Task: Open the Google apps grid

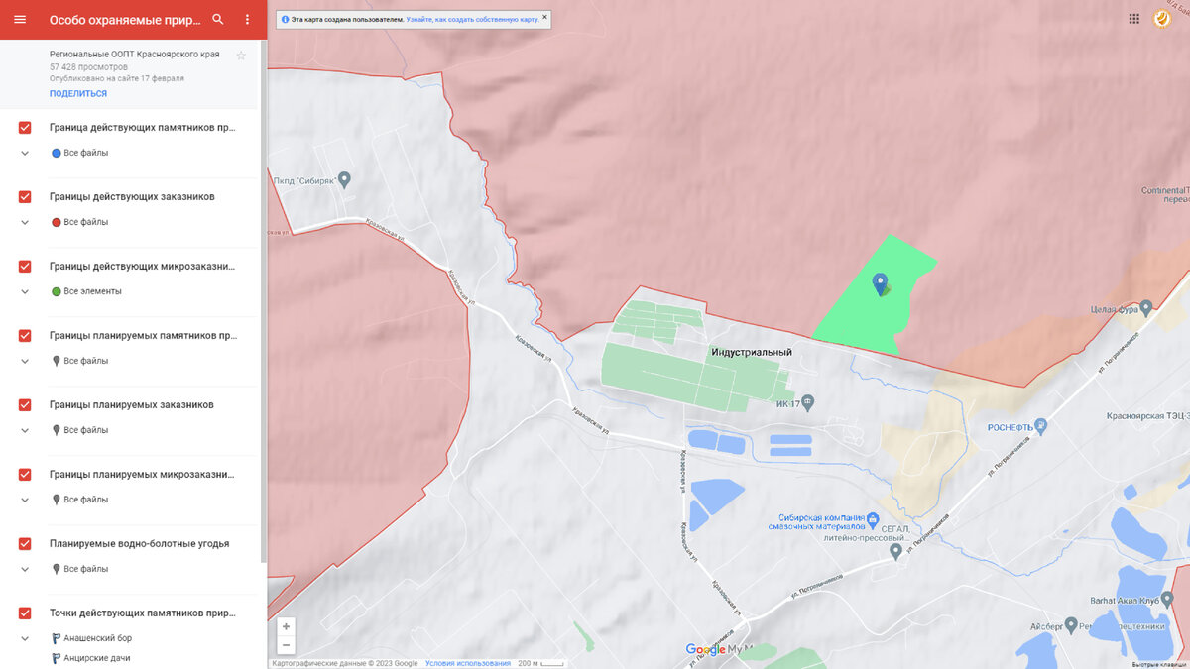Action: coord(1133,18)
